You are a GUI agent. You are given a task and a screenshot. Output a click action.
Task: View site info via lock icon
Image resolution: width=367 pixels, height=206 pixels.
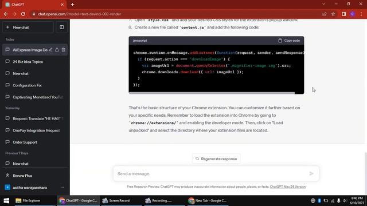click(x=34, y=14)
